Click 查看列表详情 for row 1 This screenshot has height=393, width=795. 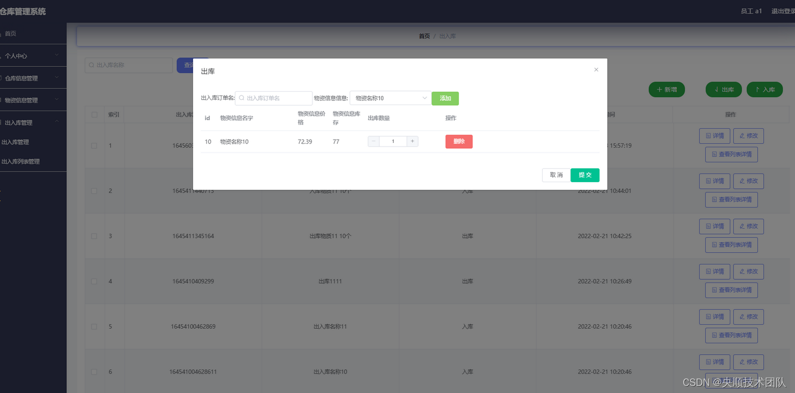click(731, 155)
